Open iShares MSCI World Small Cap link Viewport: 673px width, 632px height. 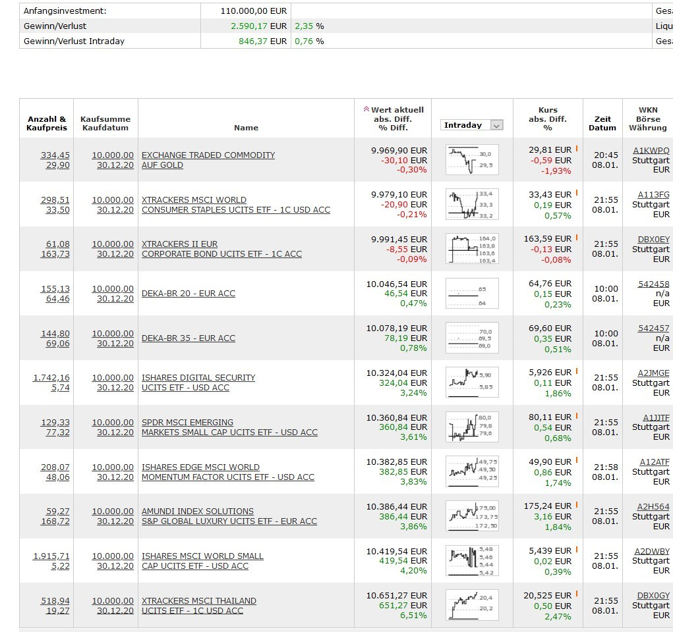pyautogui.click(x=202, y=561)
